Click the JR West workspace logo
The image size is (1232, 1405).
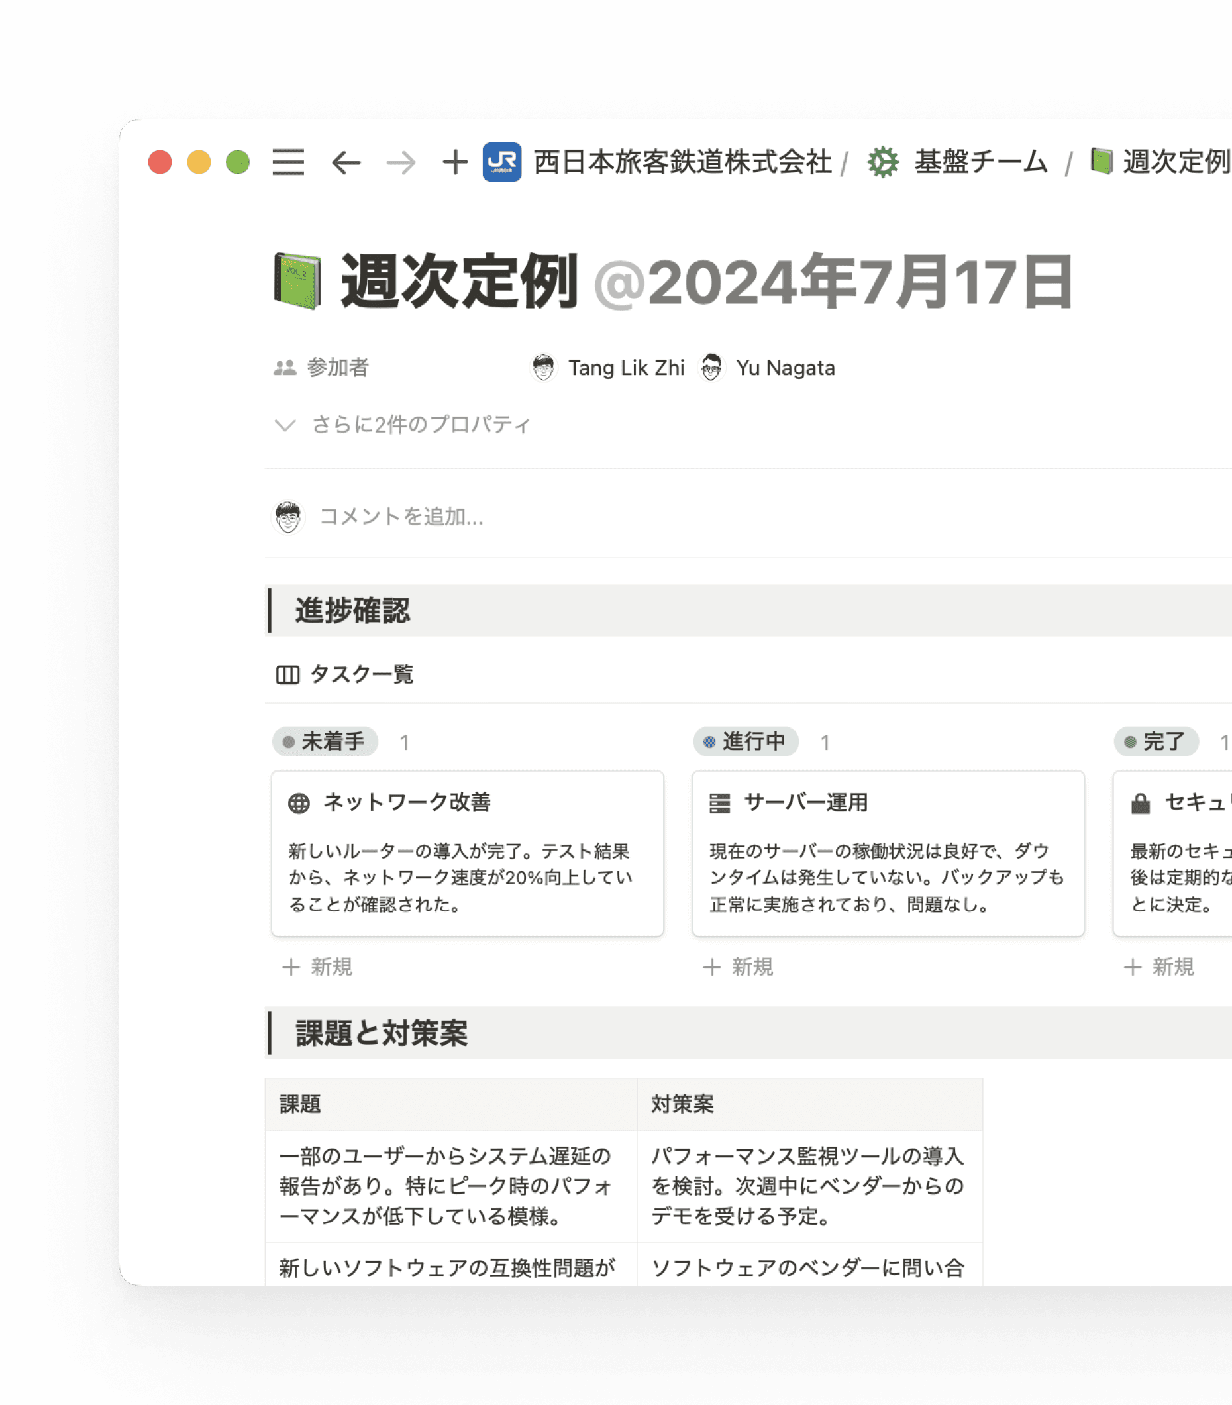point(501,162)
